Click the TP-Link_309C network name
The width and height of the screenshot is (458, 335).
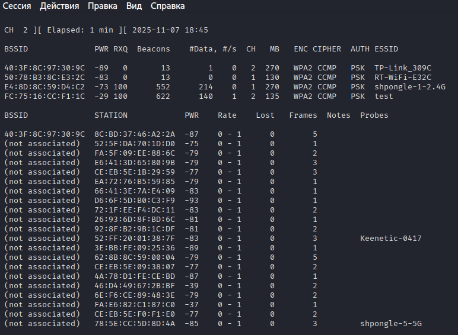point(402,67)
